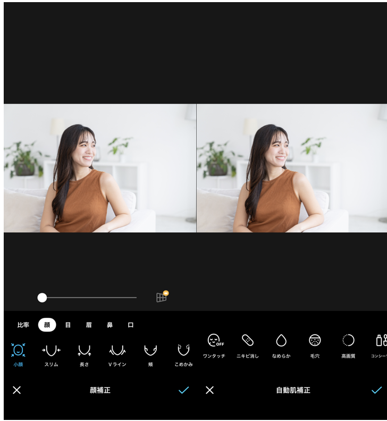The image size is (387, 421).
Task: Click the intensity slider handle
Action: pos(42,298)
